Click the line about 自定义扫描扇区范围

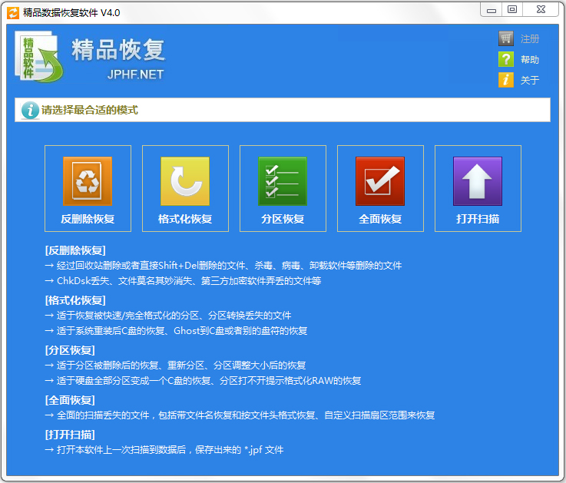click(x=240, y=415)
